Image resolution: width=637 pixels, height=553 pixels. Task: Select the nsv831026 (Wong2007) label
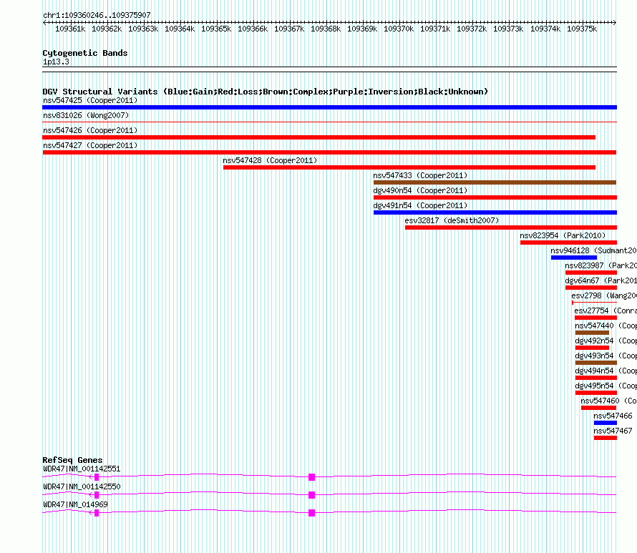coord(86,115)
